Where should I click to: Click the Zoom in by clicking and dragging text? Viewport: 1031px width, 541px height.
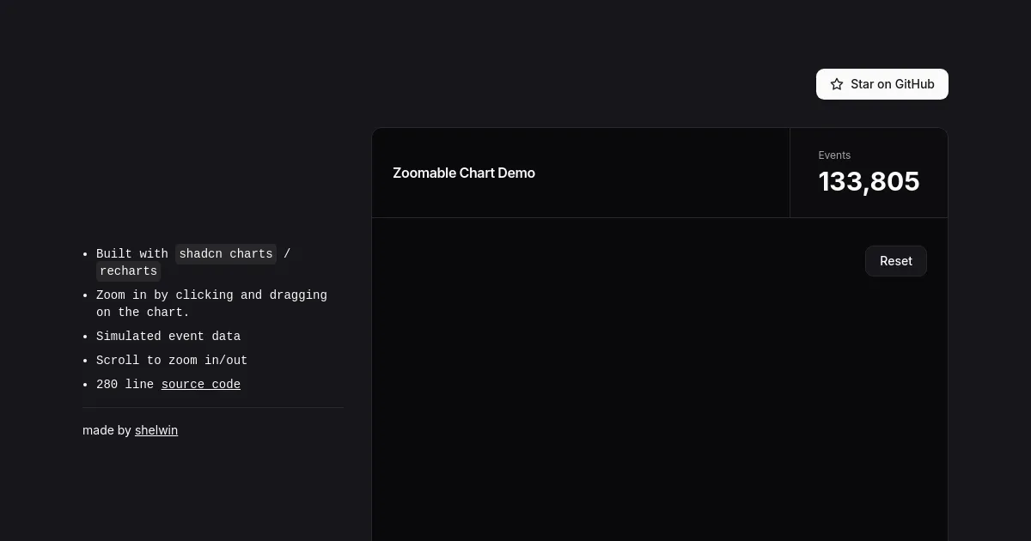tap(211, 295)
